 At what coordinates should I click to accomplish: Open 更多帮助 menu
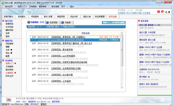coord(43,7)
